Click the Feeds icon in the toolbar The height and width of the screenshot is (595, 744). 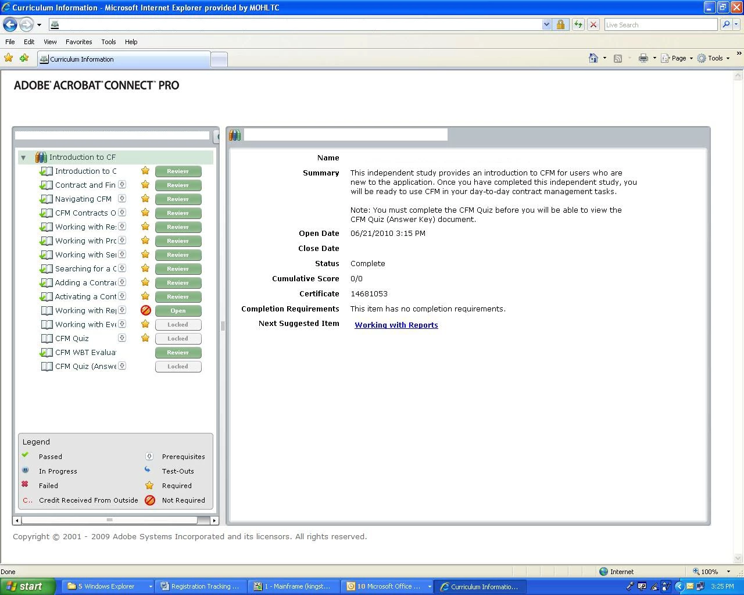(618, 58)
